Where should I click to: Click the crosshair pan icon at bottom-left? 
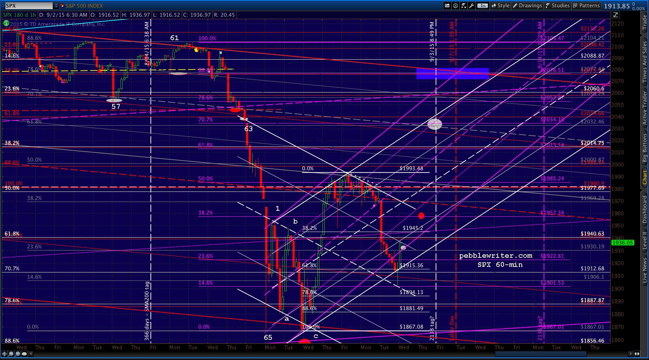(x=4, y=354)
